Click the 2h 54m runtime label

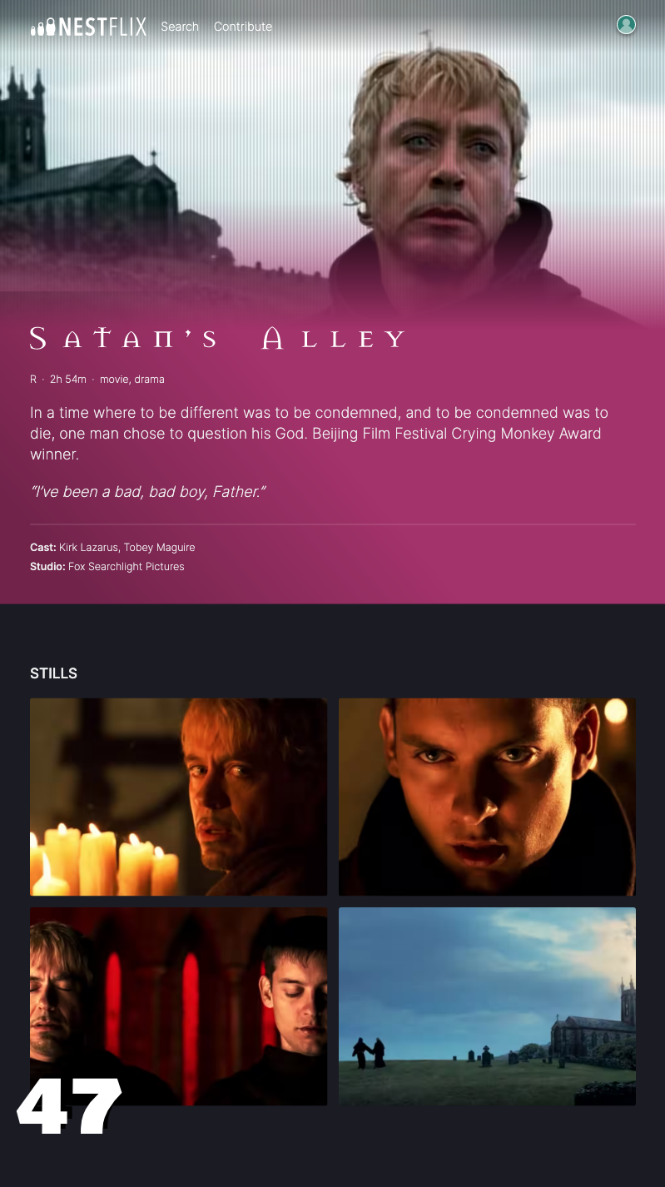click(68, 380)
